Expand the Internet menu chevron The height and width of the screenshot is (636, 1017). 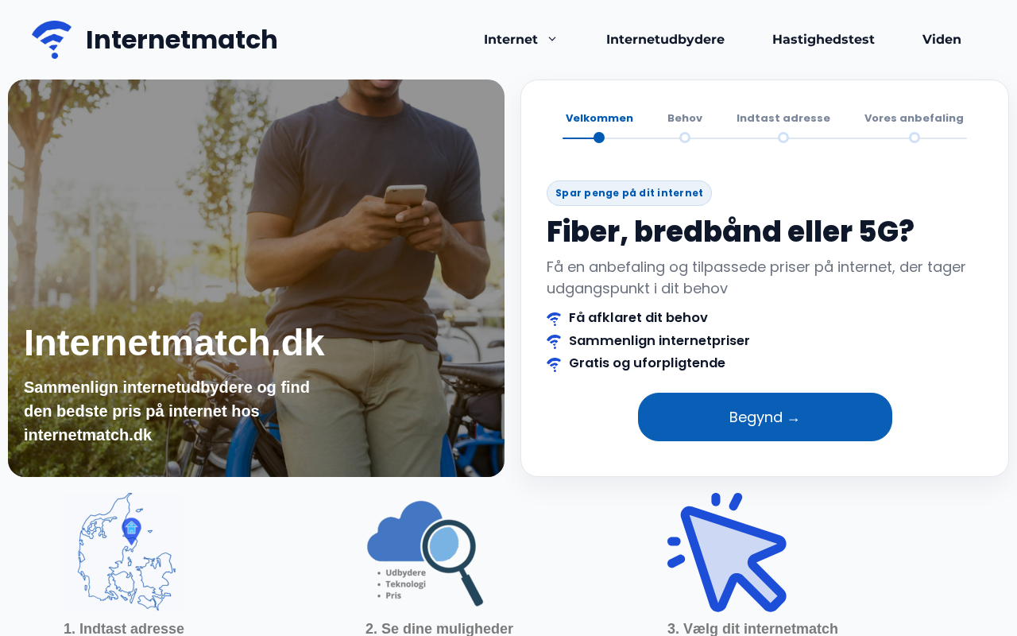(x=552, y=39)
